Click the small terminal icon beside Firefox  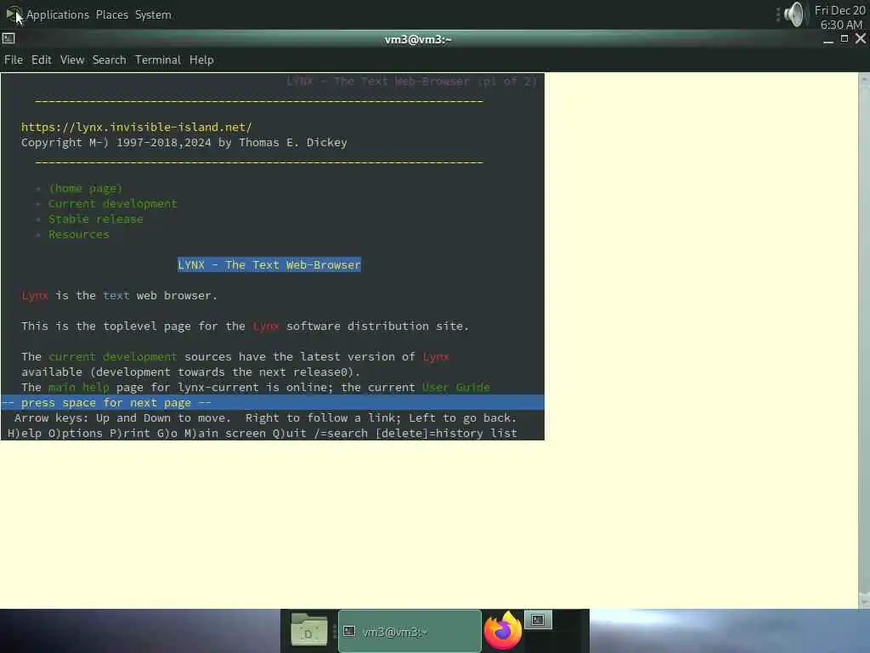(538, 620)
